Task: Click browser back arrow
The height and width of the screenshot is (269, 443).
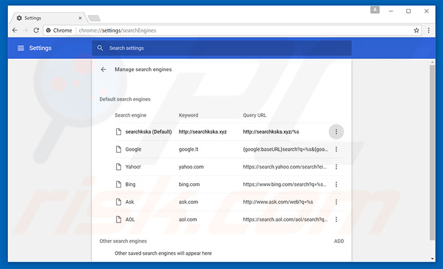Action: (x=15, y=30)
